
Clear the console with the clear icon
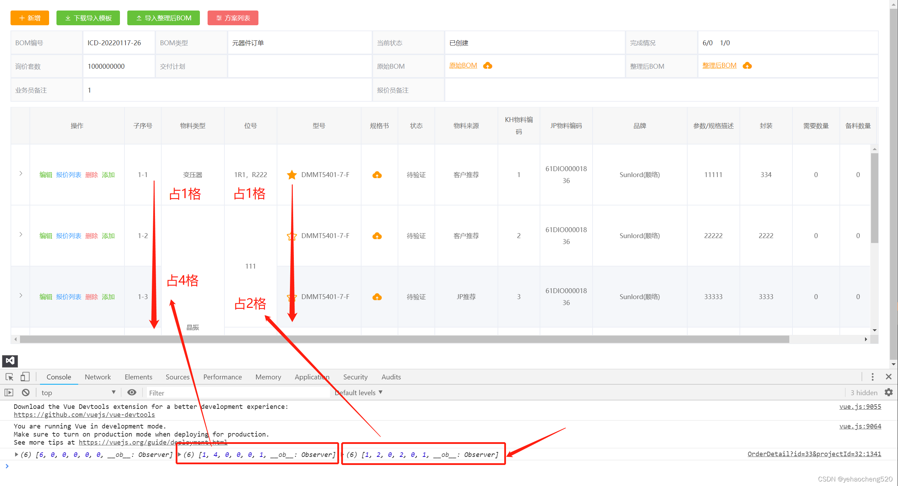(x=26, y=392)
